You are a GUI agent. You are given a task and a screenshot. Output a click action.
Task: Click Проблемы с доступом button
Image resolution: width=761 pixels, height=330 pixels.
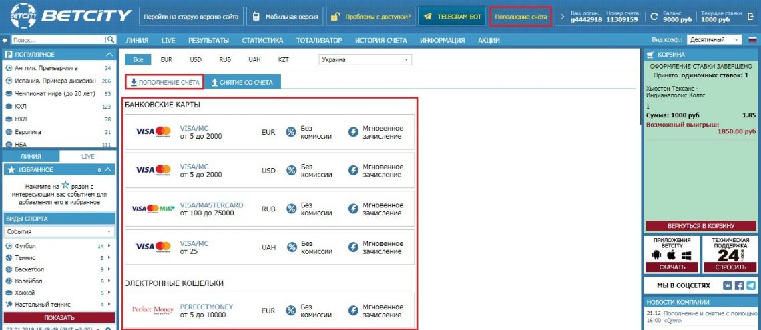[x=370, y=17]
